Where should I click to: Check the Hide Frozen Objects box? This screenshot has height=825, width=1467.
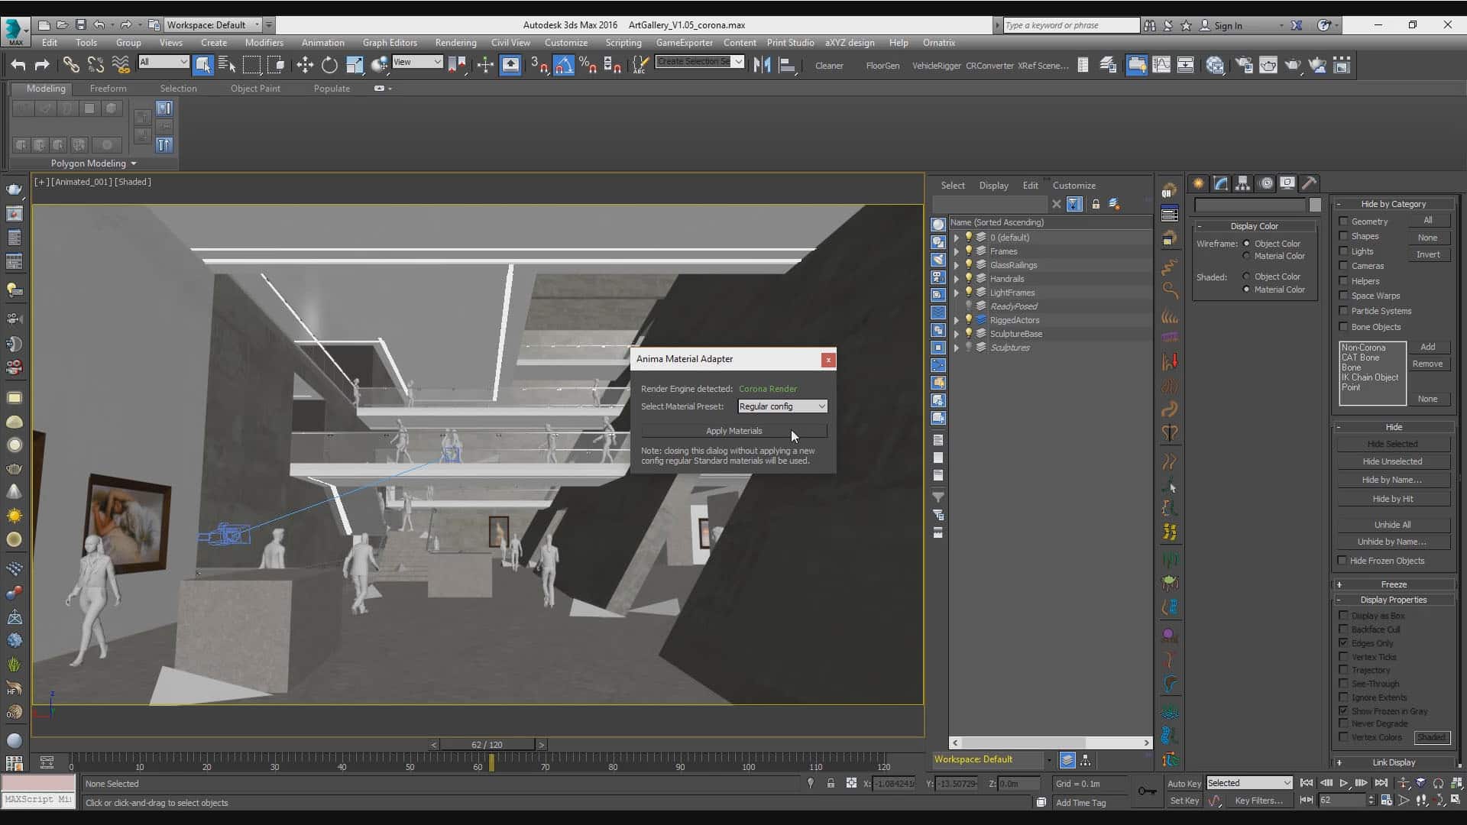[x=1342, y=561]
